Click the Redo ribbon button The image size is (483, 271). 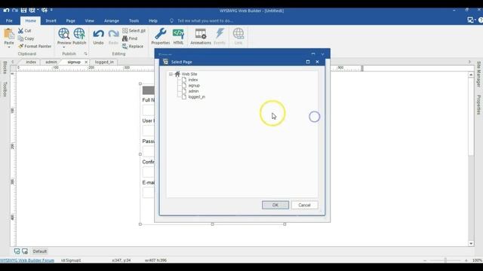pos(113,37)
